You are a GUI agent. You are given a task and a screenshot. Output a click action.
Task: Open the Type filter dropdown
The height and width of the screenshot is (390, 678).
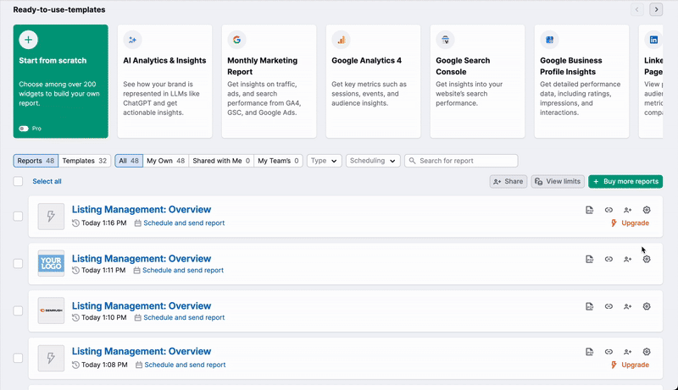coord(324,161)
